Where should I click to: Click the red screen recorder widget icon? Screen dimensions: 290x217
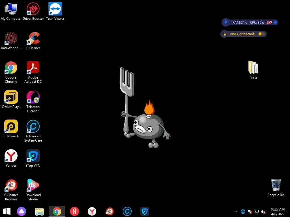tap(269, 22)
